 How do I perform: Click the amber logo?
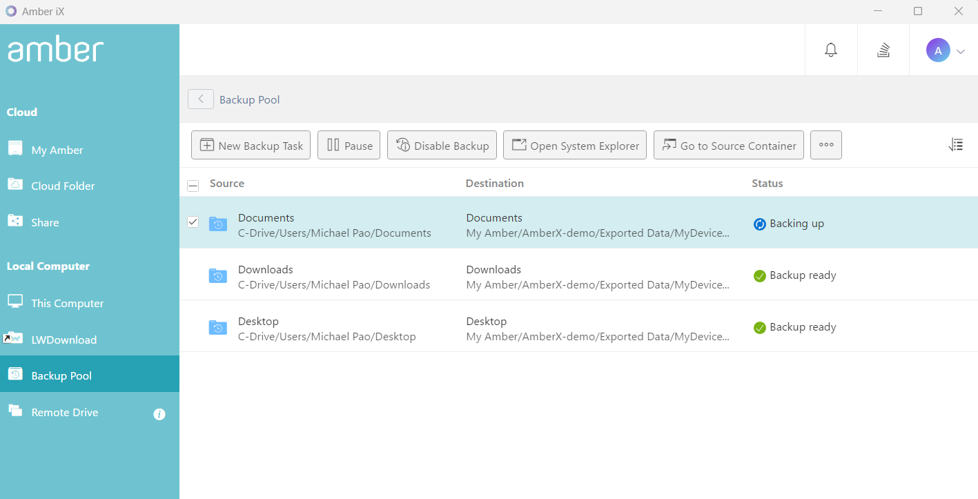tap(55, 50)
